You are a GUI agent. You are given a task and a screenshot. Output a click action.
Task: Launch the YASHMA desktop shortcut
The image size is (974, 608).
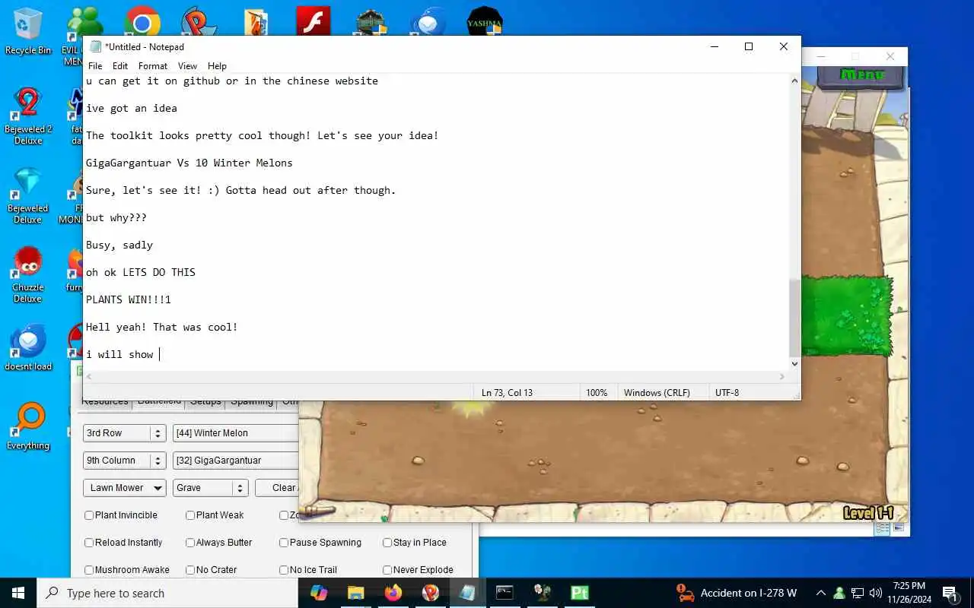(x=485, y=21)
